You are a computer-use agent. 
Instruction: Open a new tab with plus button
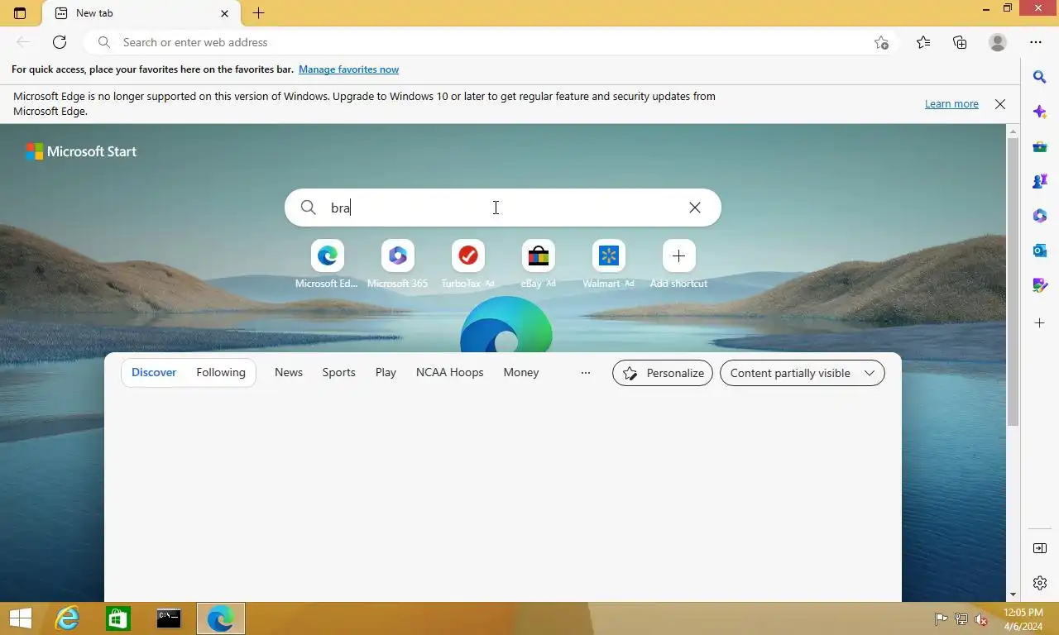click(258, 13)
